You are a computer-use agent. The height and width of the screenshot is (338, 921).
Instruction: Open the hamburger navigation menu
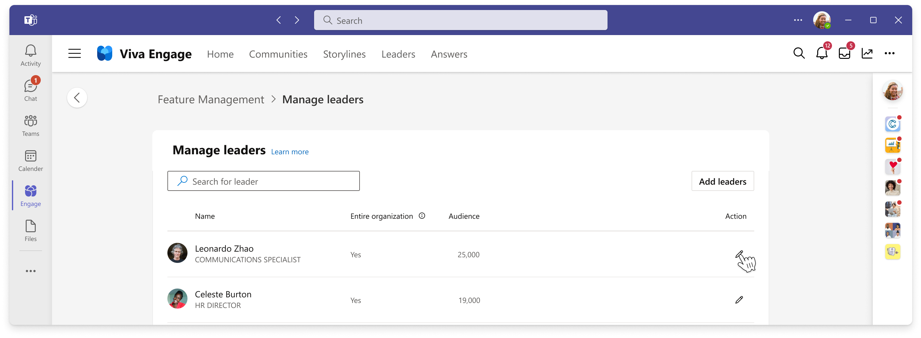(x=74, y=54)
